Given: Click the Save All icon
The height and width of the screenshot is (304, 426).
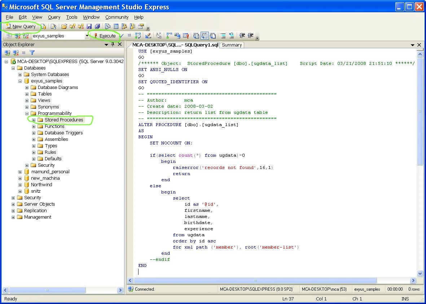Looking at the screenshot, I should click(x=97, y=26).
